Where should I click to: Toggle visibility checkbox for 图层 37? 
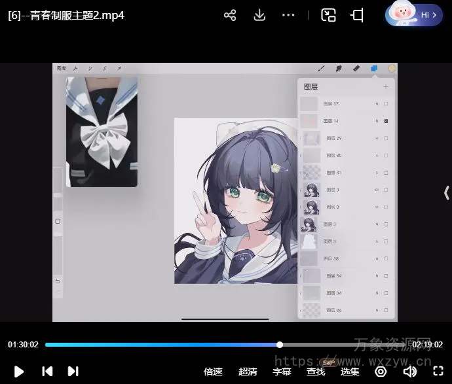coord(386,104)
